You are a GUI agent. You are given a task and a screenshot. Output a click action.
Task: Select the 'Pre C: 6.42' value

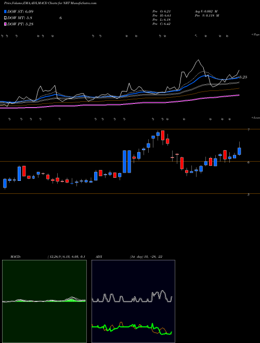(x=162, y=24)
